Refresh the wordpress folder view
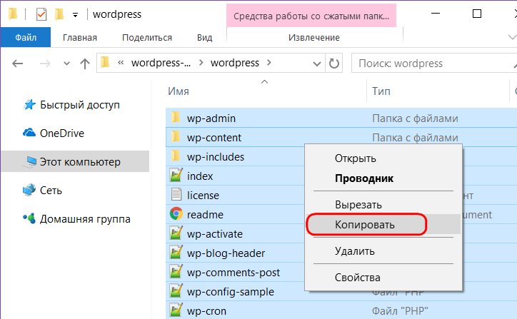The width and height of the screenshot is (517, 319). 333,64
